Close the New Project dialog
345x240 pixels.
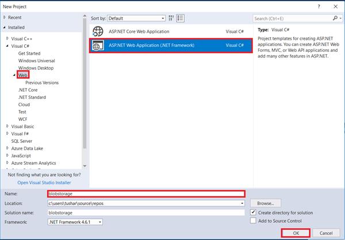[x=336, y=6]
